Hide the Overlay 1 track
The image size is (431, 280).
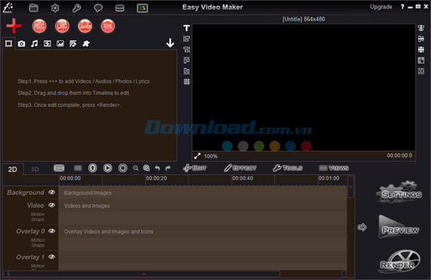[x=52, y=256]
